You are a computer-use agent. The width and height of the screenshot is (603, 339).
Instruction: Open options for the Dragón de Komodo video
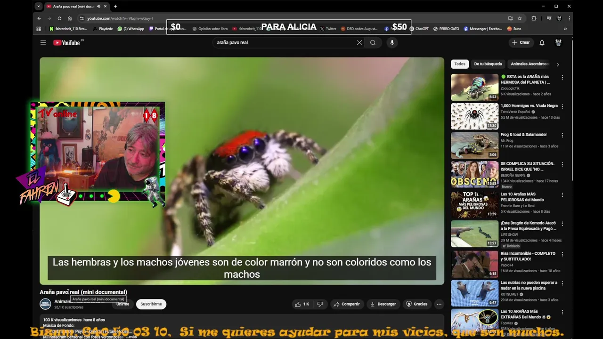[x=562, y=224]
